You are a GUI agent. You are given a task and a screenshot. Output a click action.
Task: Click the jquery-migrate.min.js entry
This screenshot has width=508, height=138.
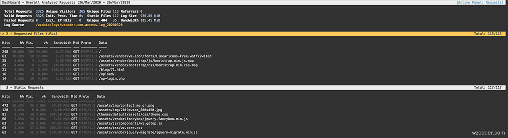point(147,132)
